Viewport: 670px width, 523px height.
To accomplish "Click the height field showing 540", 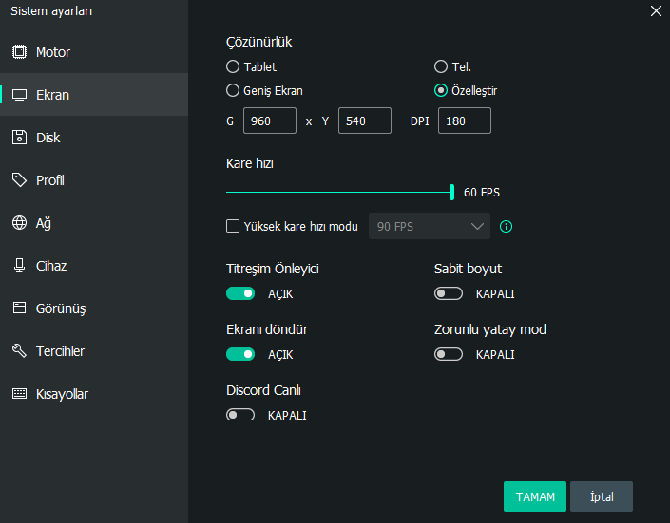I will click(x=365, y=121).
